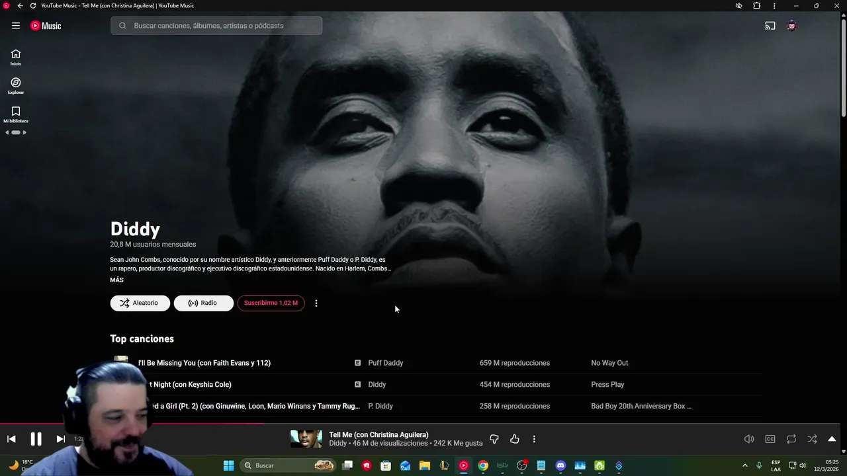
Task: Open the Press Play album link
Action: (x=607, y=385)
